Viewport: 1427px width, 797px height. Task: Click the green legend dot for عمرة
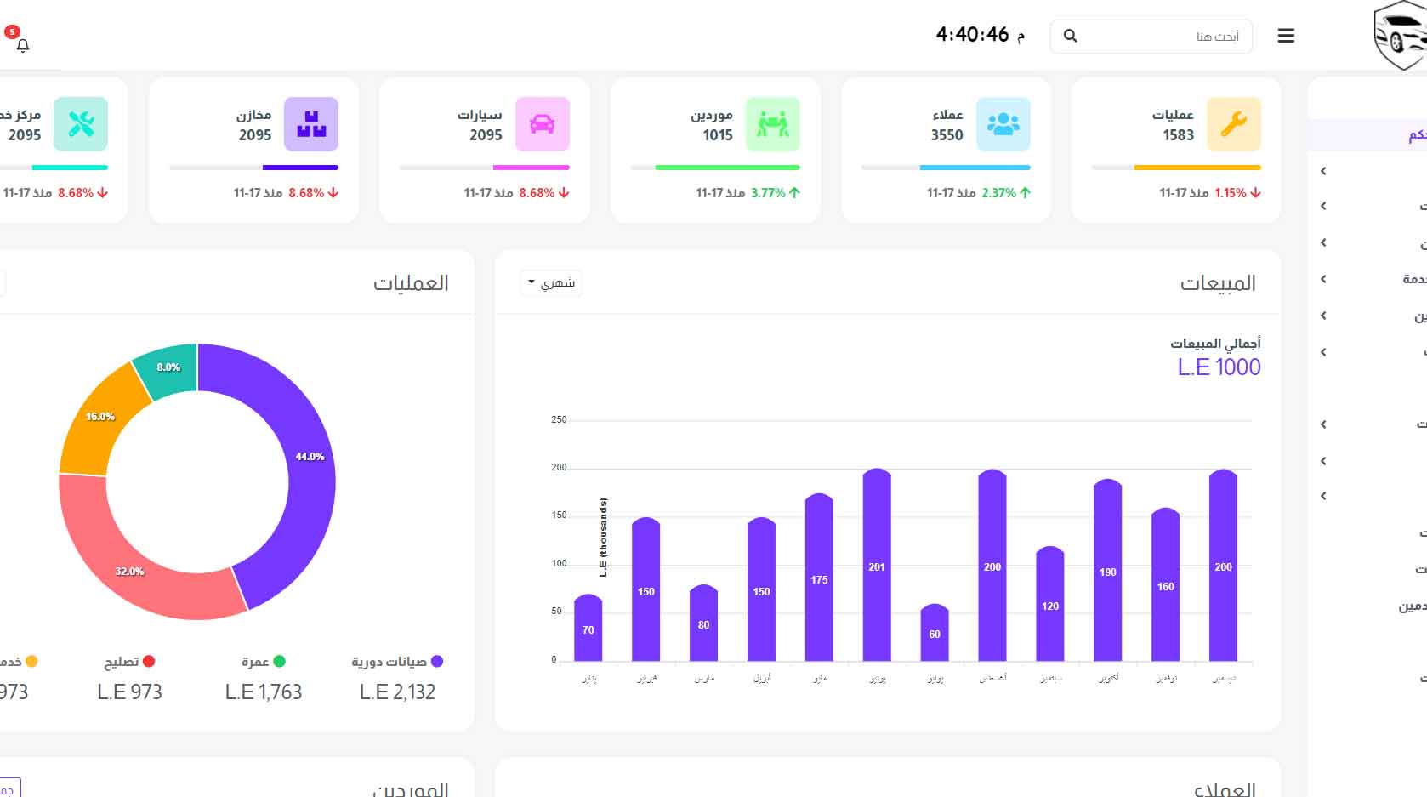(x=279, y=661)
